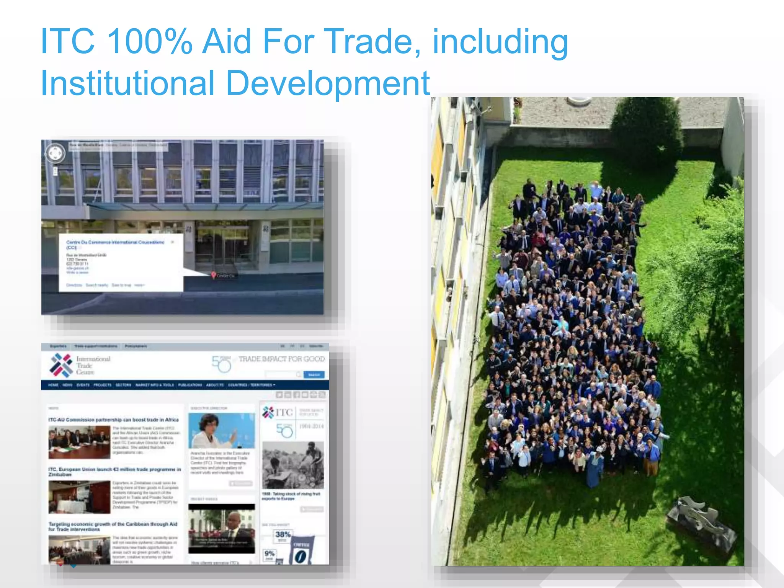This screenshot has width=784, height=588.
Task: Select the Exporters tab at the top
Action: point(58,346)
